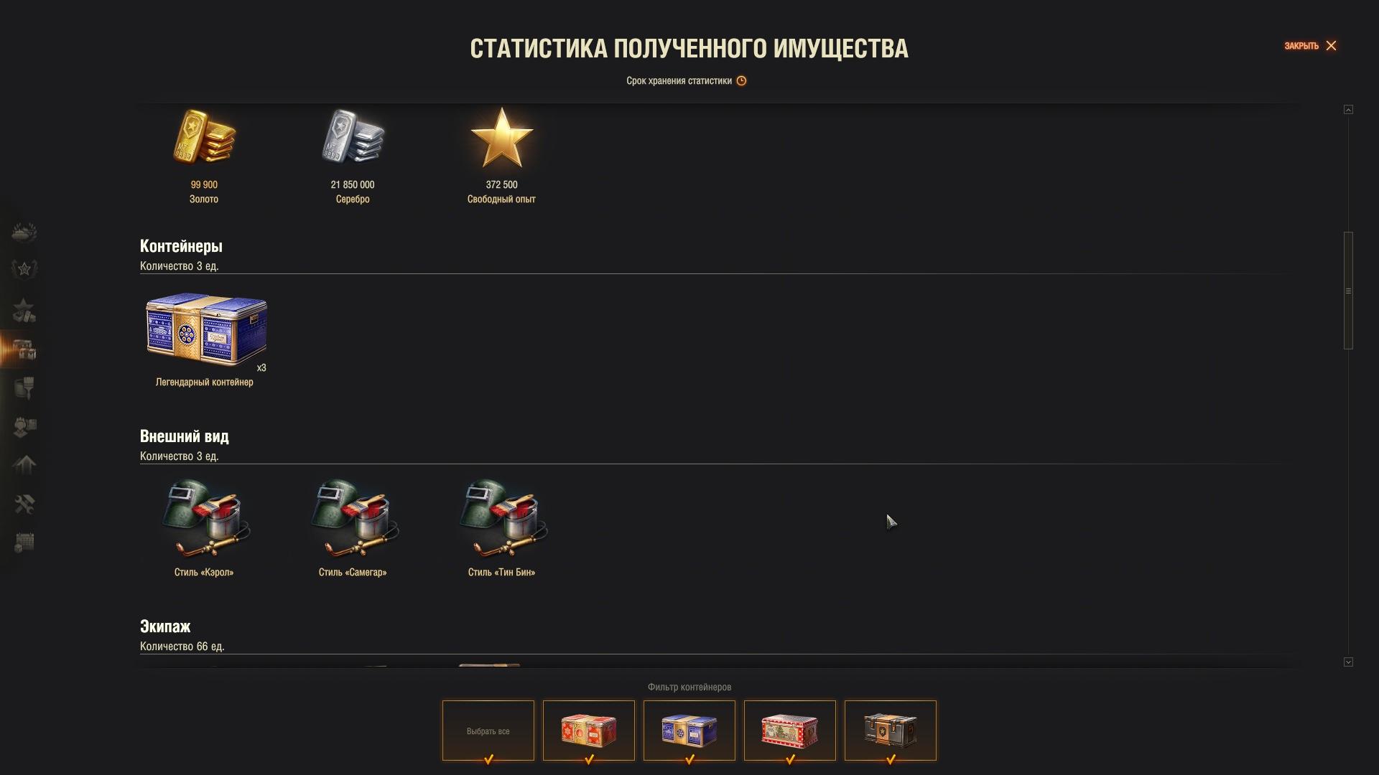Select the star badge sidebar icon
The image size is (1379, 775).
24,269
